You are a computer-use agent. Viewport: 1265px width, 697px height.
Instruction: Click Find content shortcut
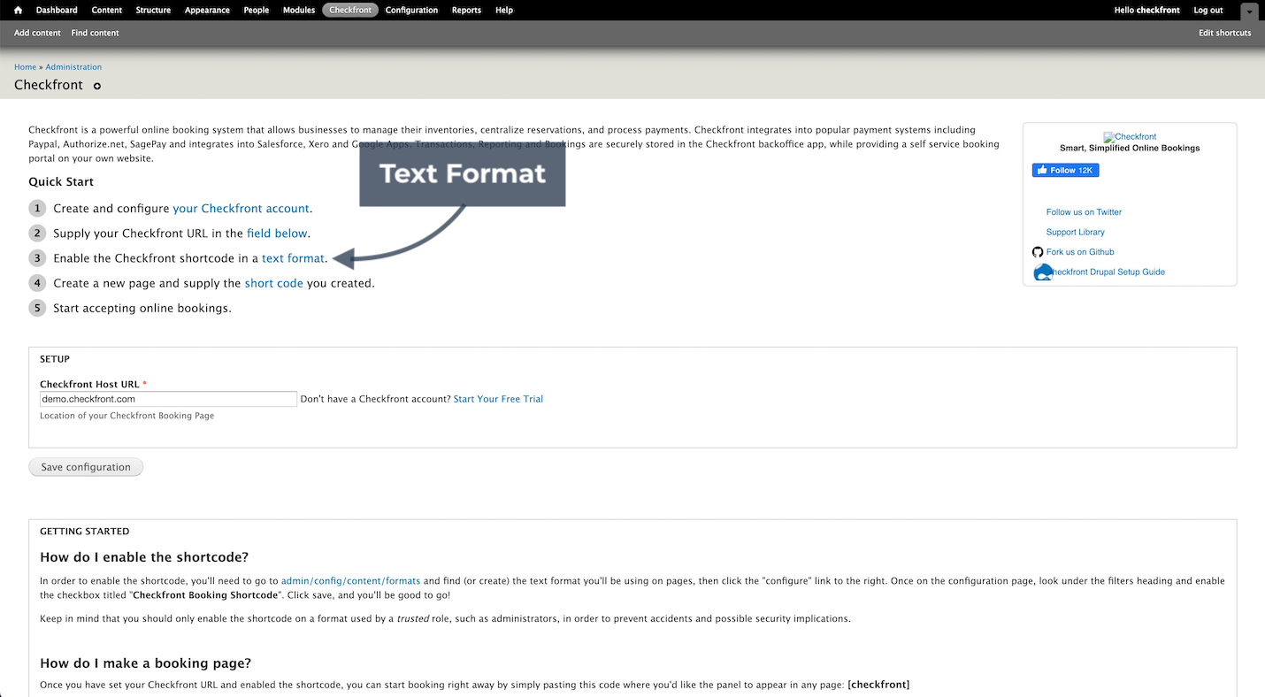(95, 33)
